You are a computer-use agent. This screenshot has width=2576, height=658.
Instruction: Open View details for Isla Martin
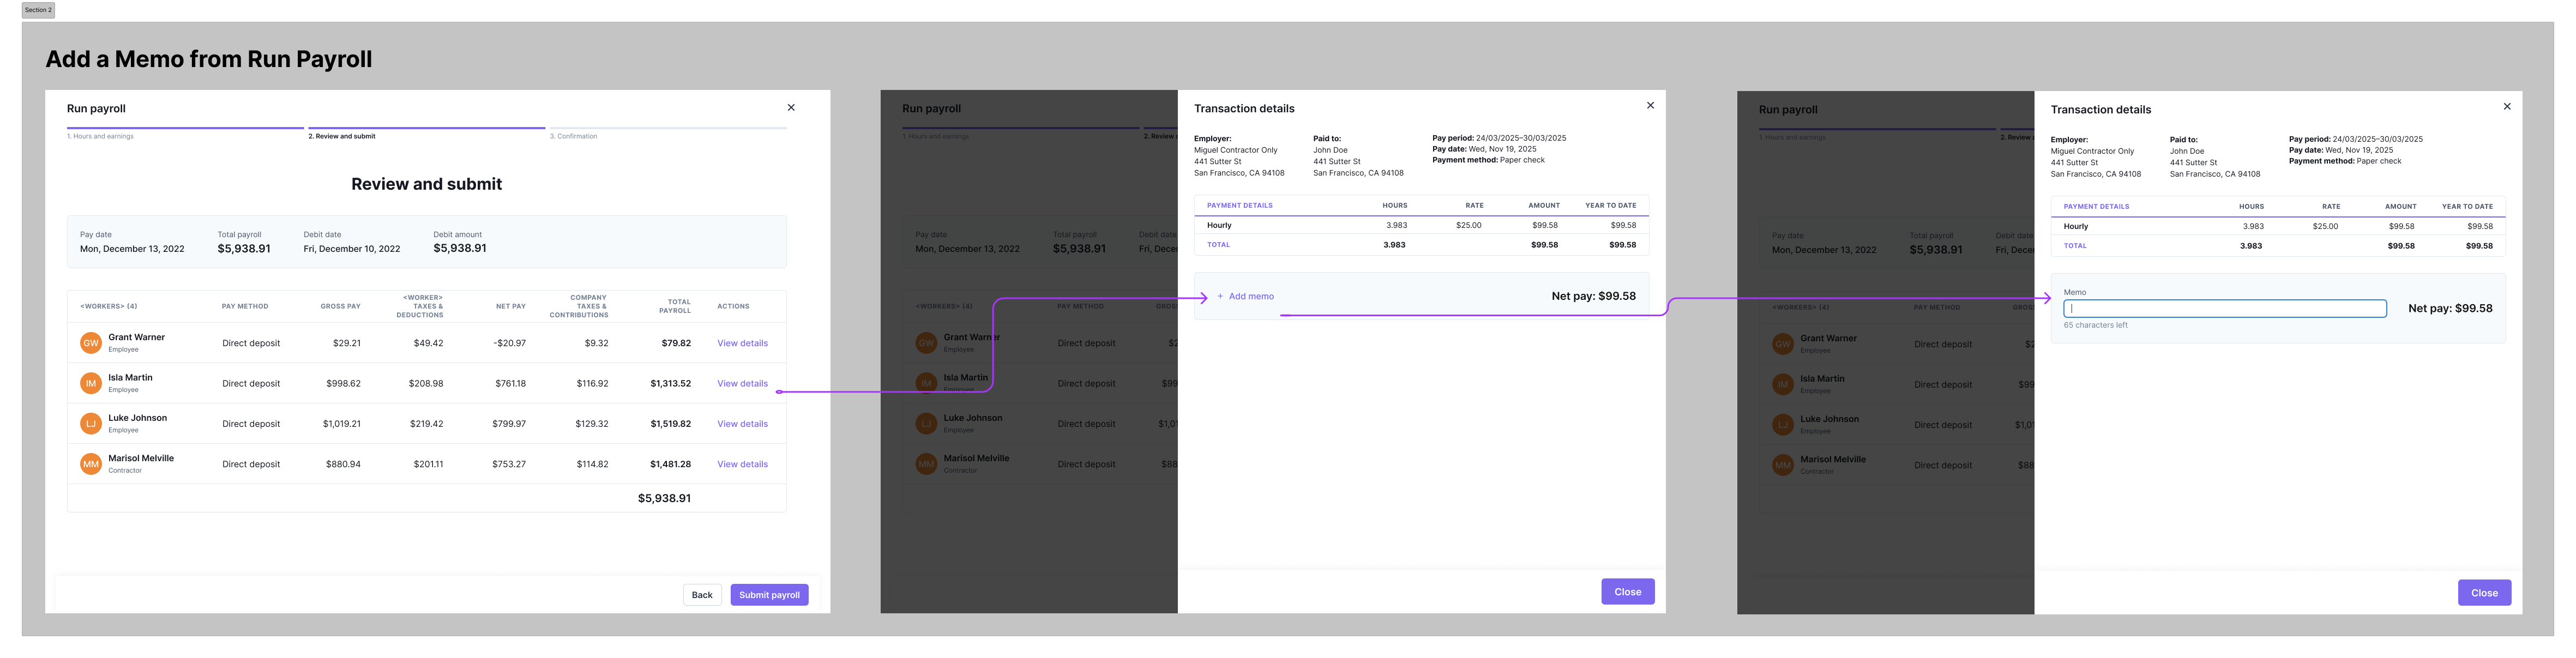742,384
